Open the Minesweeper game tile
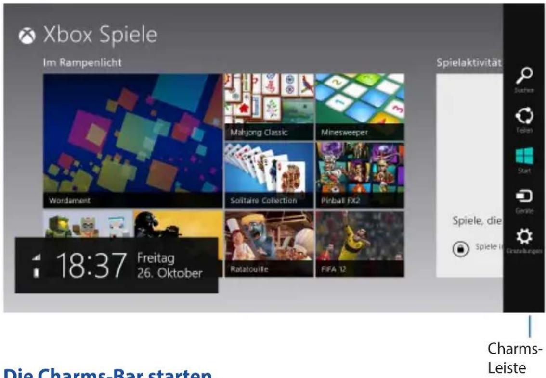546x378 pixels. pos(360,107)
